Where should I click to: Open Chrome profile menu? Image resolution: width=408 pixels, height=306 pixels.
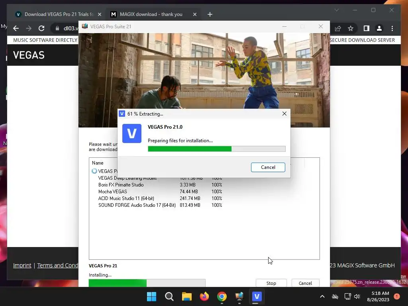[379, 28]
